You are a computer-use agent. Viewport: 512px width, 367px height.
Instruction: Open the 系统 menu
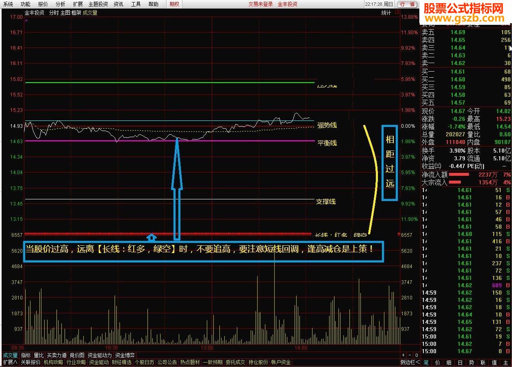pyautogui.click(x=8, y=4)
